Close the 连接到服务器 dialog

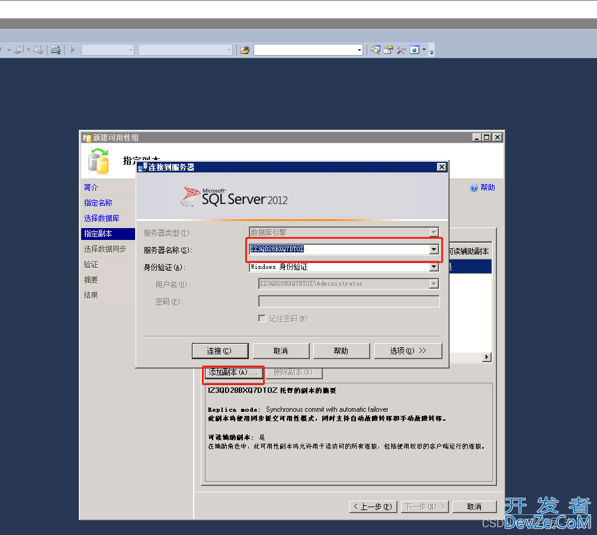(441, 167)
